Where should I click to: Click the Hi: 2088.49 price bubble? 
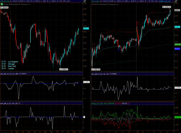click(4, 7)
